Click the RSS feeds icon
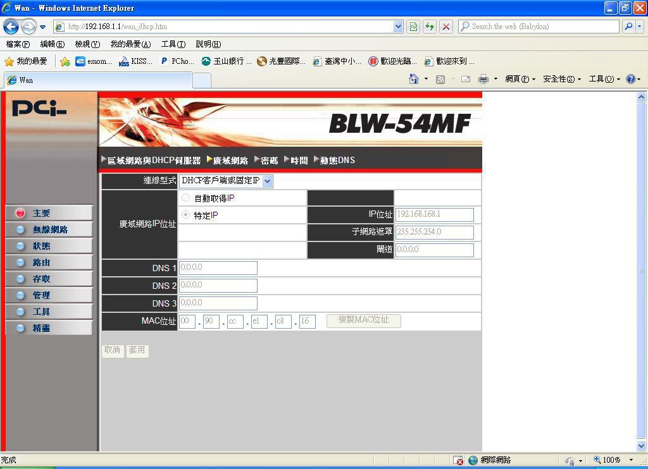This screenshot has height=469, width=648. [440, 79]
